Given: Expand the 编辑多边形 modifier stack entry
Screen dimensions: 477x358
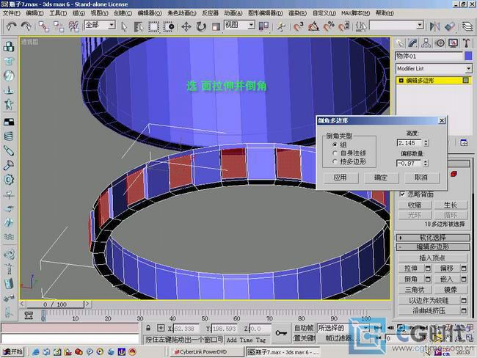Looking at the screenshot, I should (401, 80).
